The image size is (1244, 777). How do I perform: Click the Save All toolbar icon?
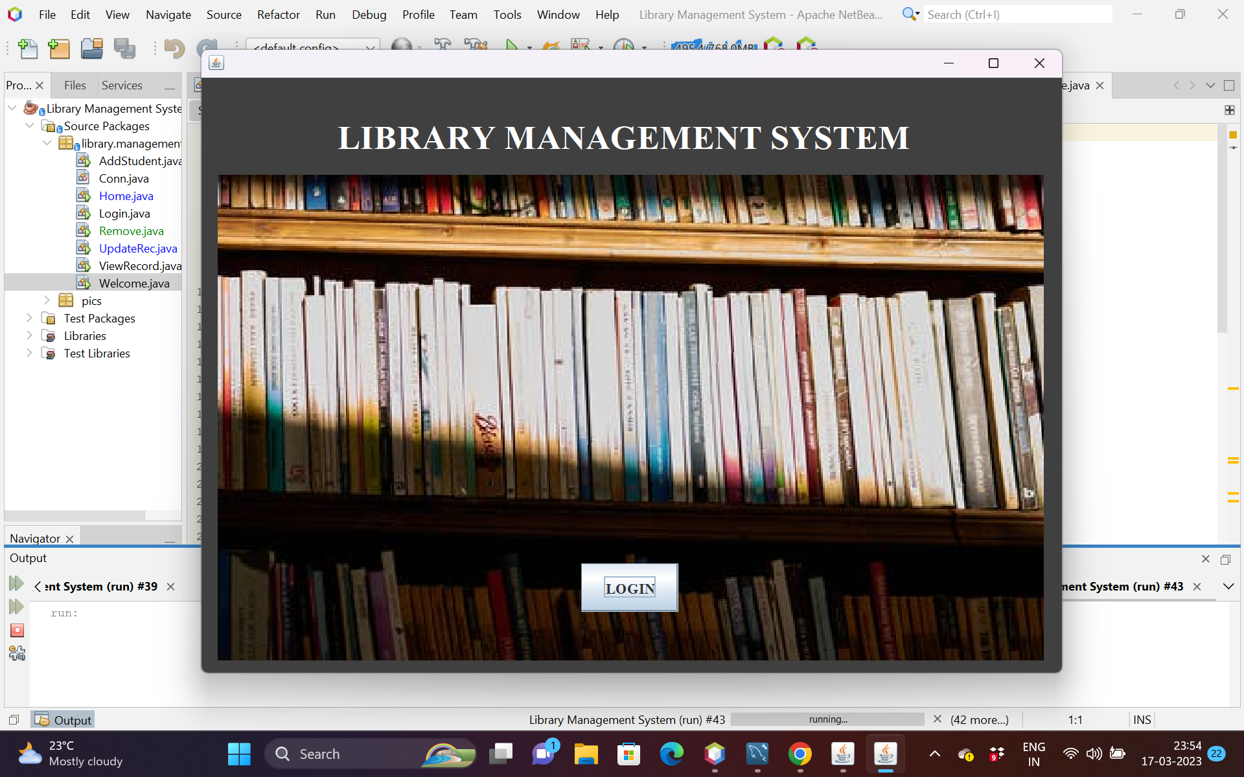pos(124,49)
